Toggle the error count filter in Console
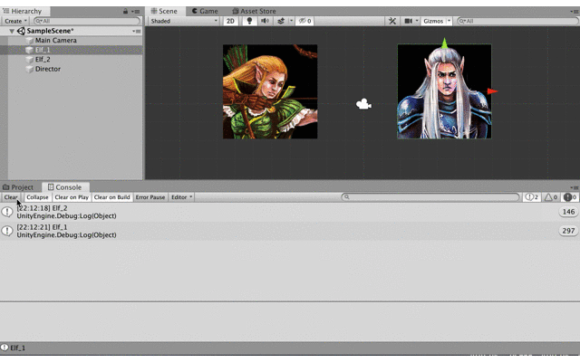Screen dimensions: 580x362 (x=569, y=197)
